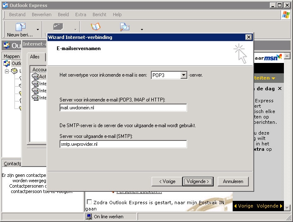Image resolution: width=293 pixels, height=222 pixels.
Task: Click the Outlook Express title bar icon
Action: click(5, 5)
